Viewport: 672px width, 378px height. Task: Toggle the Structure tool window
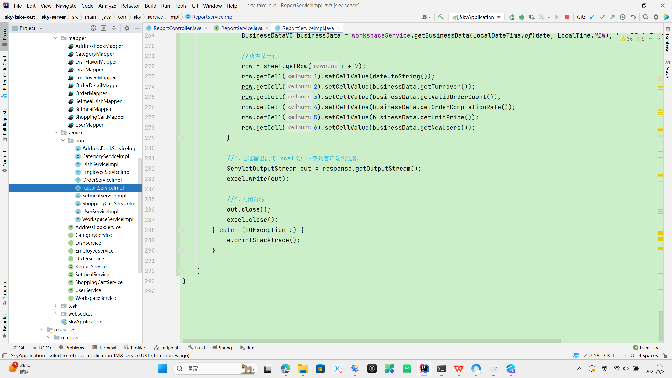click(4, 292)
